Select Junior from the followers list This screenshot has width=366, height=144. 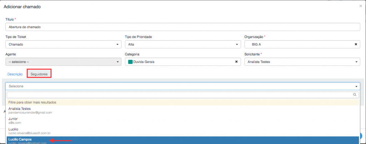pyautogui.click(x=183, y=121)
